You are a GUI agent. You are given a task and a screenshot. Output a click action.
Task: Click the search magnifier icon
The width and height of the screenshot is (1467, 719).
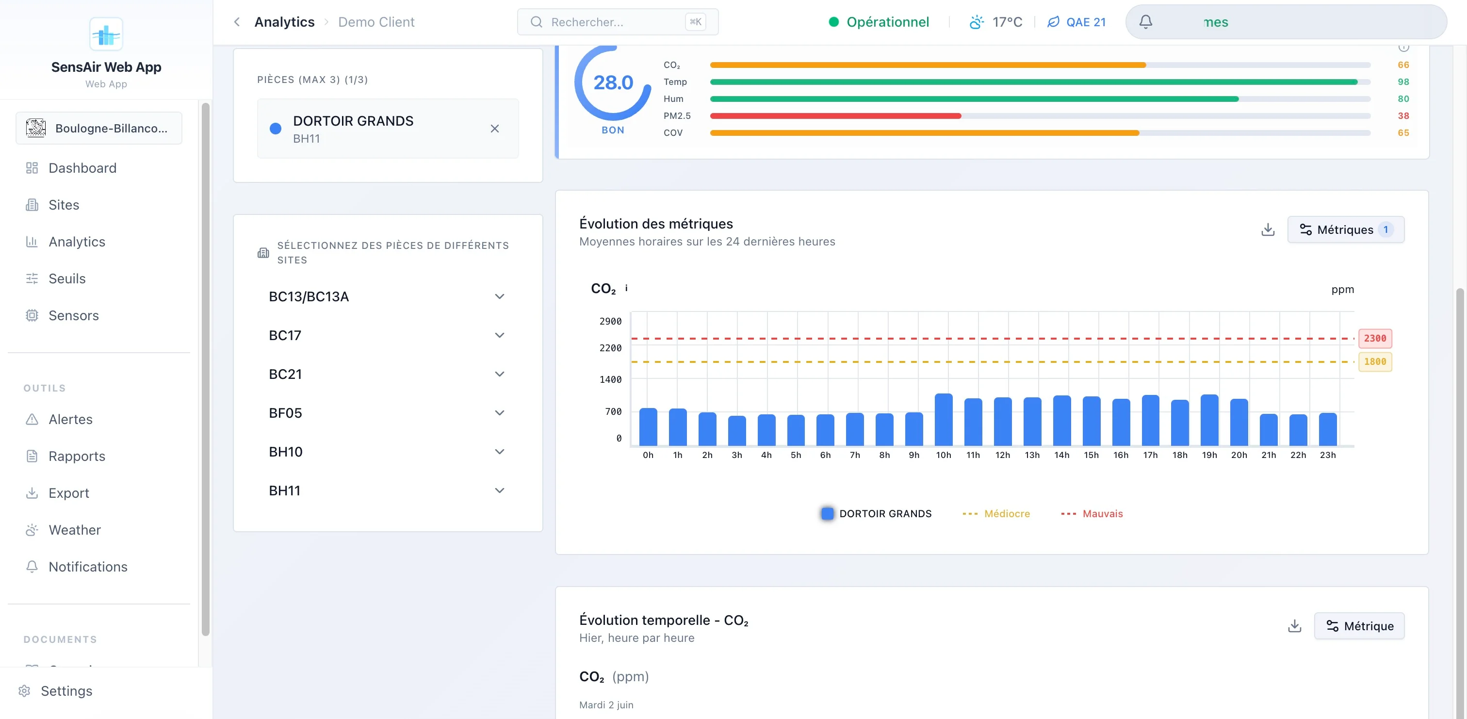[536, 22]
